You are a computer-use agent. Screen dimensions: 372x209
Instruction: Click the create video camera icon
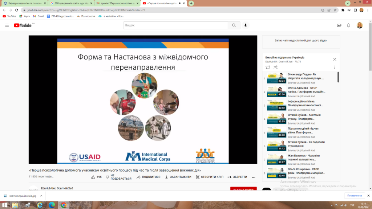[339, 25]
